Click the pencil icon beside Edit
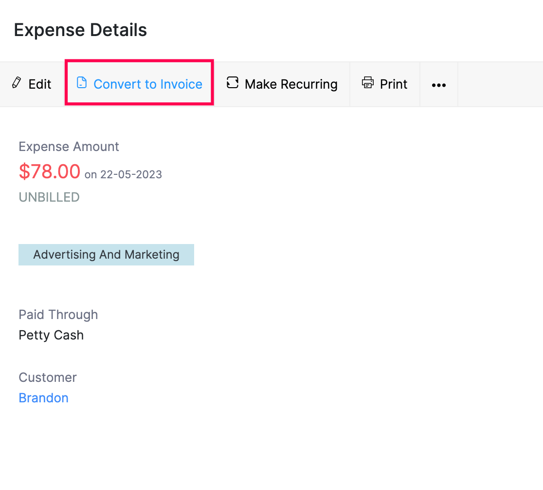Viewport: 543px width, 490px height. point(17,83)
